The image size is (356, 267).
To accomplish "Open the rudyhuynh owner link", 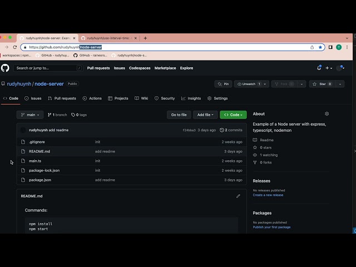I will 19,84.
